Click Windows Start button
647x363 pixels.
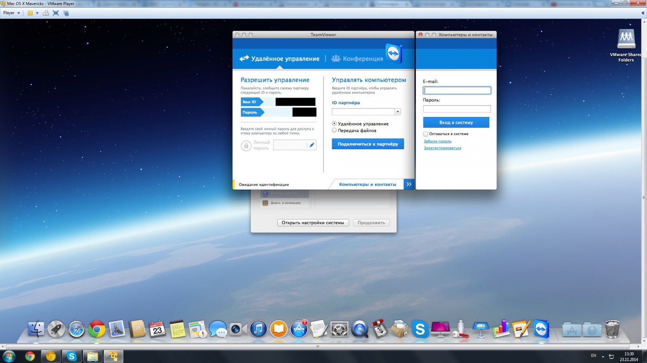pos(9,356)
